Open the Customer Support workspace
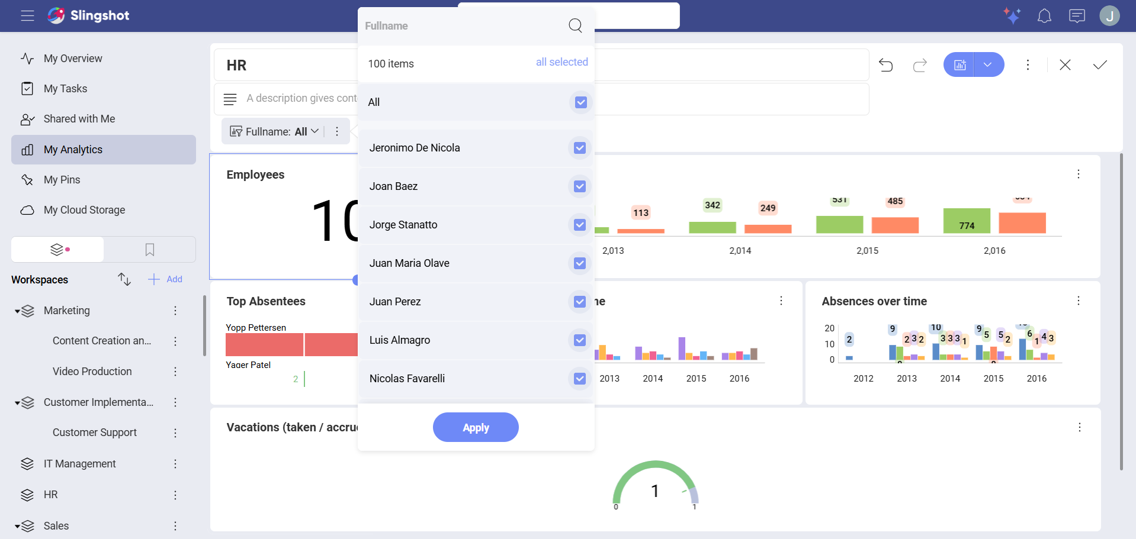Image resolution: width=1136 pixels, height=539 pixels. coord(95,433)
